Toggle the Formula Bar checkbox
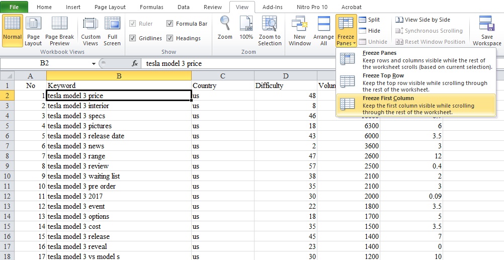This screenshot has height=260, width=504. click(170, 24)
